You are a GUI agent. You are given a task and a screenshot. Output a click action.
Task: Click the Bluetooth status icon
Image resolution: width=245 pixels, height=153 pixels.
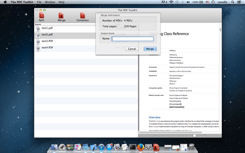[183, 2]
